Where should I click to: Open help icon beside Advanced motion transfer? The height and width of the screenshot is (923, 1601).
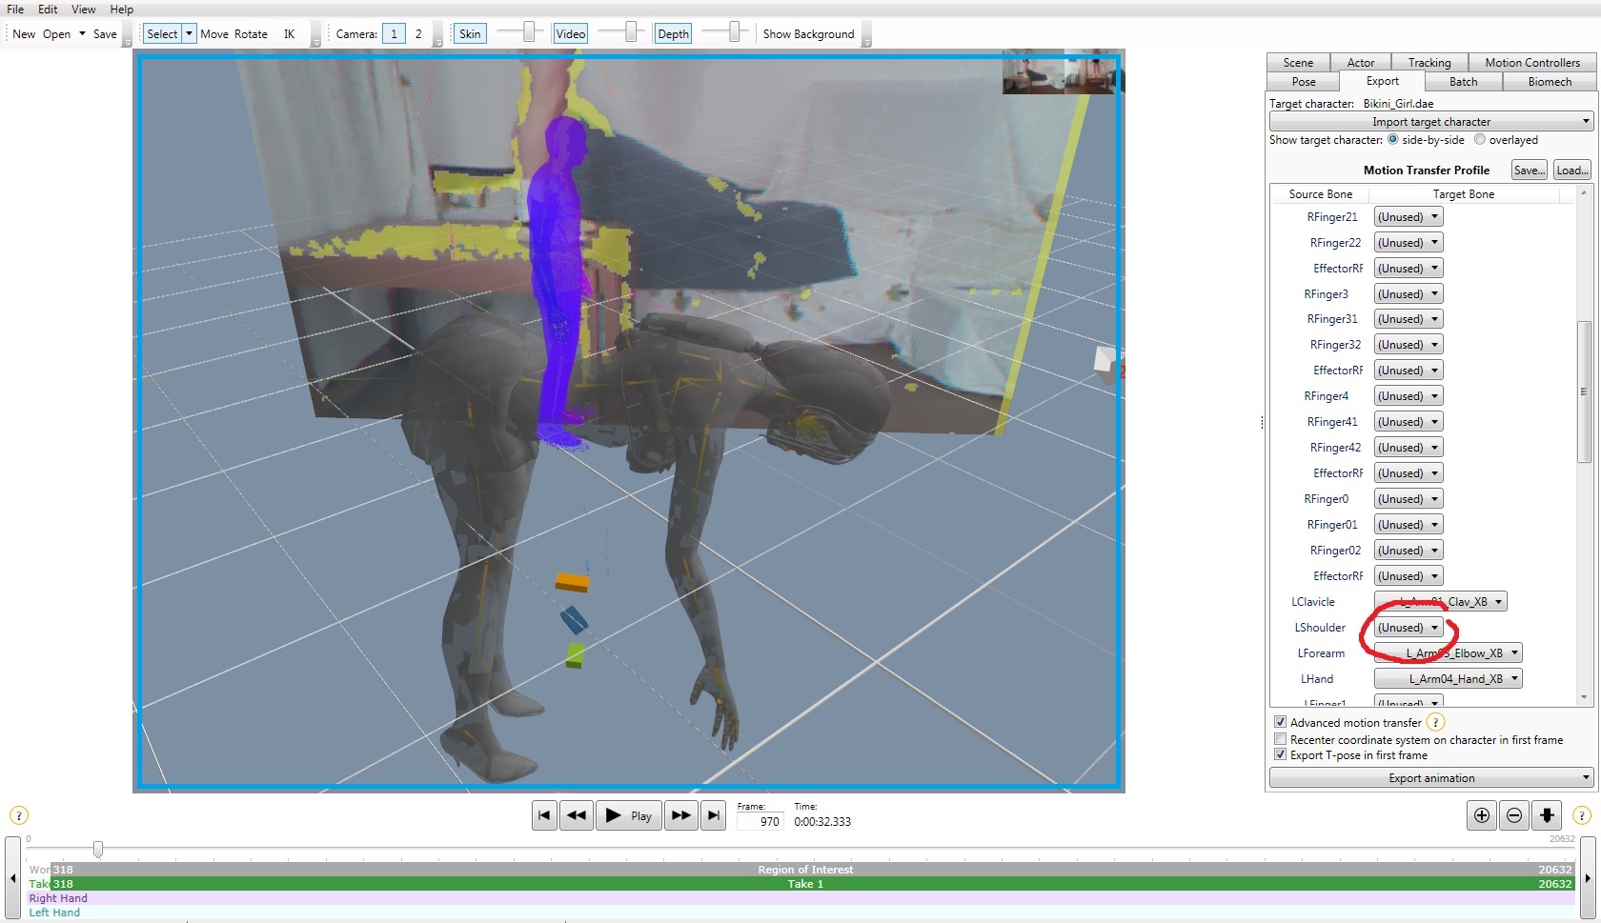[1436, 723]
